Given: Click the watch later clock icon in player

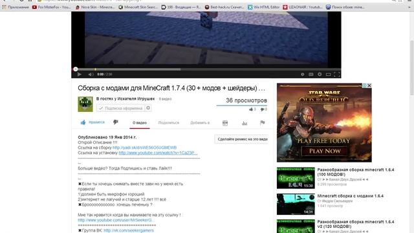Looking at the screenshot, I should [303, 74].
